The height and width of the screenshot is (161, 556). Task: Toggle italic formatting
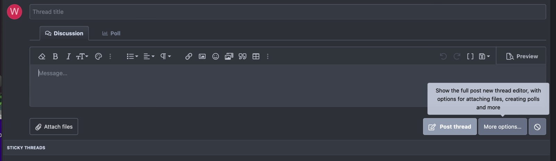pos(68,56)
